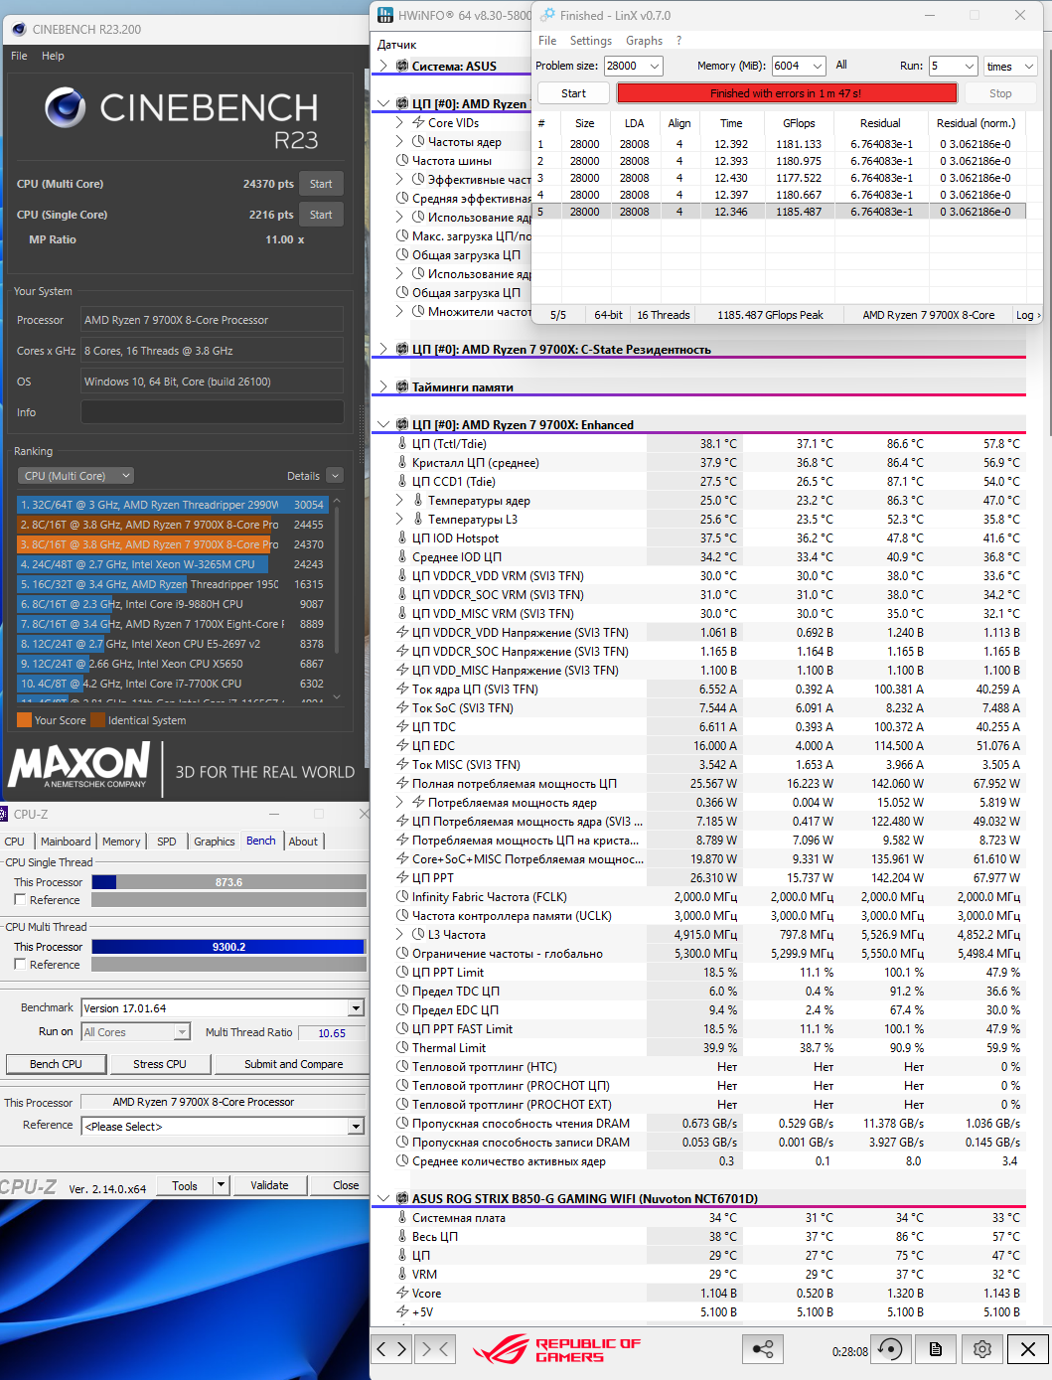Image resolution: width=1052 pixels, height=1380 pixels.
Task: Click CPU-Z Single Thread score bar
Action: click(x=228, y=882)
